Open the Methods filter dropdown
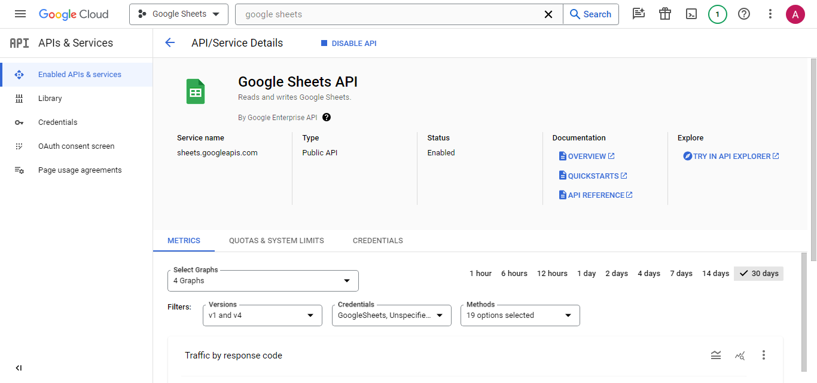The image size is (817, 383). (x=520, y=315)
